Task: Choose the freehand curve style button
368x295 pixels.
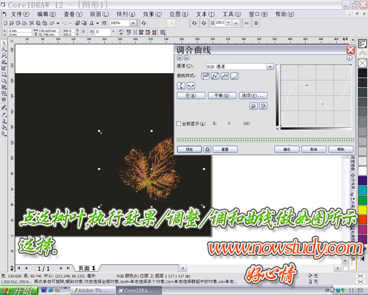Action: 225,76
